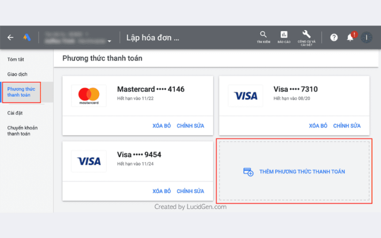
Task: Open the help question mark icon
Action: tap(334, 38)
